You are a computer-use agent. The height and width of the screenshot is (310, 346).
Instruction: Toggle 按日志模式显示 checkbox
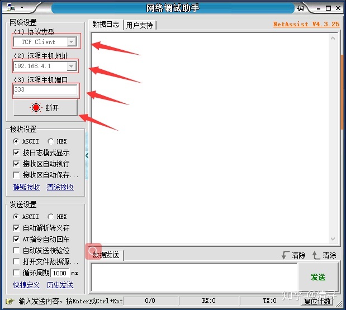click(16, 152)
